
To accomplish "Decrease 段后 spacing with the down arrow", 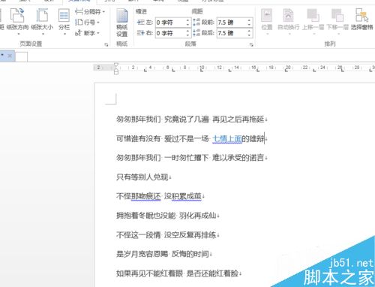I will point(249,35).
